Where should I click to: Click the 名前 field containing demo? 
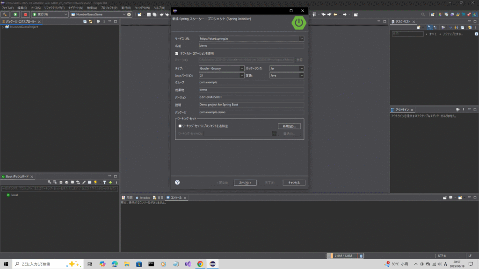pyautogui.click(x=251, y=46)
